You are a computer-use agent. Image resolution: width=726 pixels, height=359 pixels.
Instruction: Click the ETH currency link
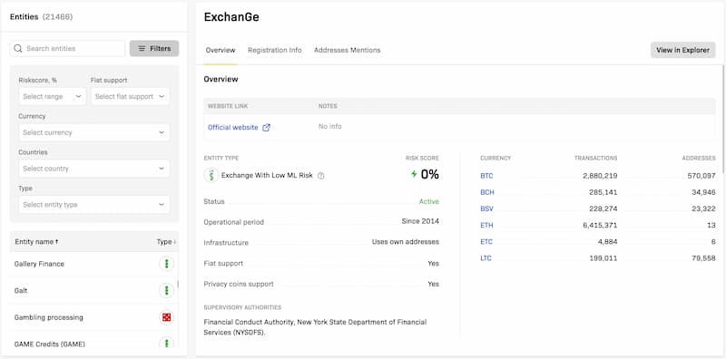pyautogui.click(x=486, y=226)
